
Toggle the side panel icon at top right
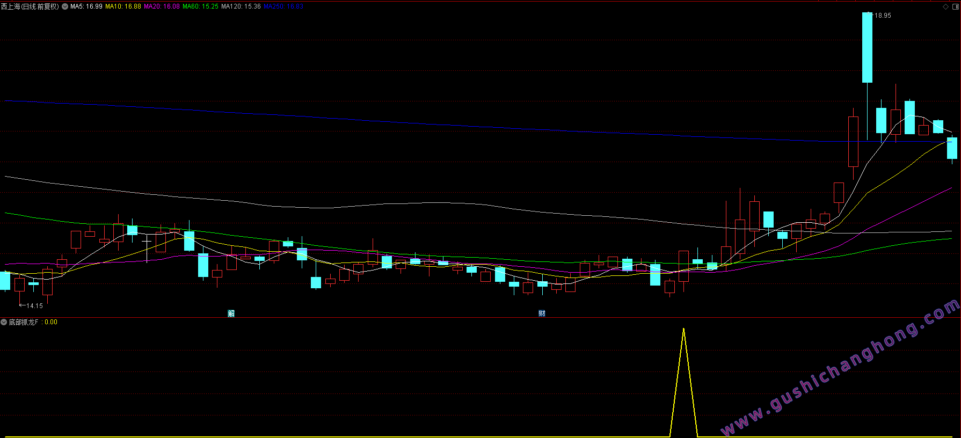click(955, 6)
